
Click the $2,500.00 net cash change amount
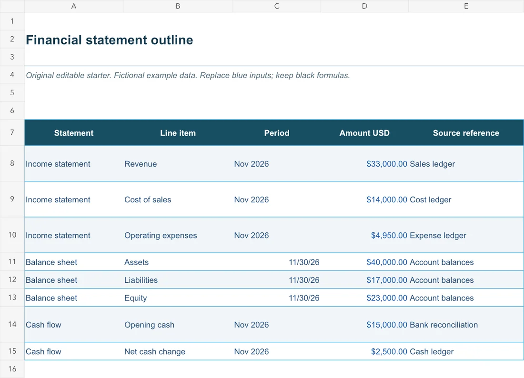coord(389,351)
